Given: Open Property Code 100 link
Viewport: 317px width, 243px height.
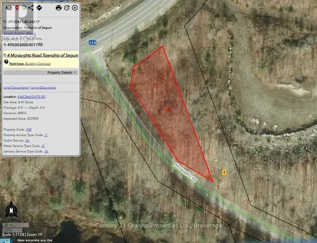Looking at the screenshot, I should [29, 129].
